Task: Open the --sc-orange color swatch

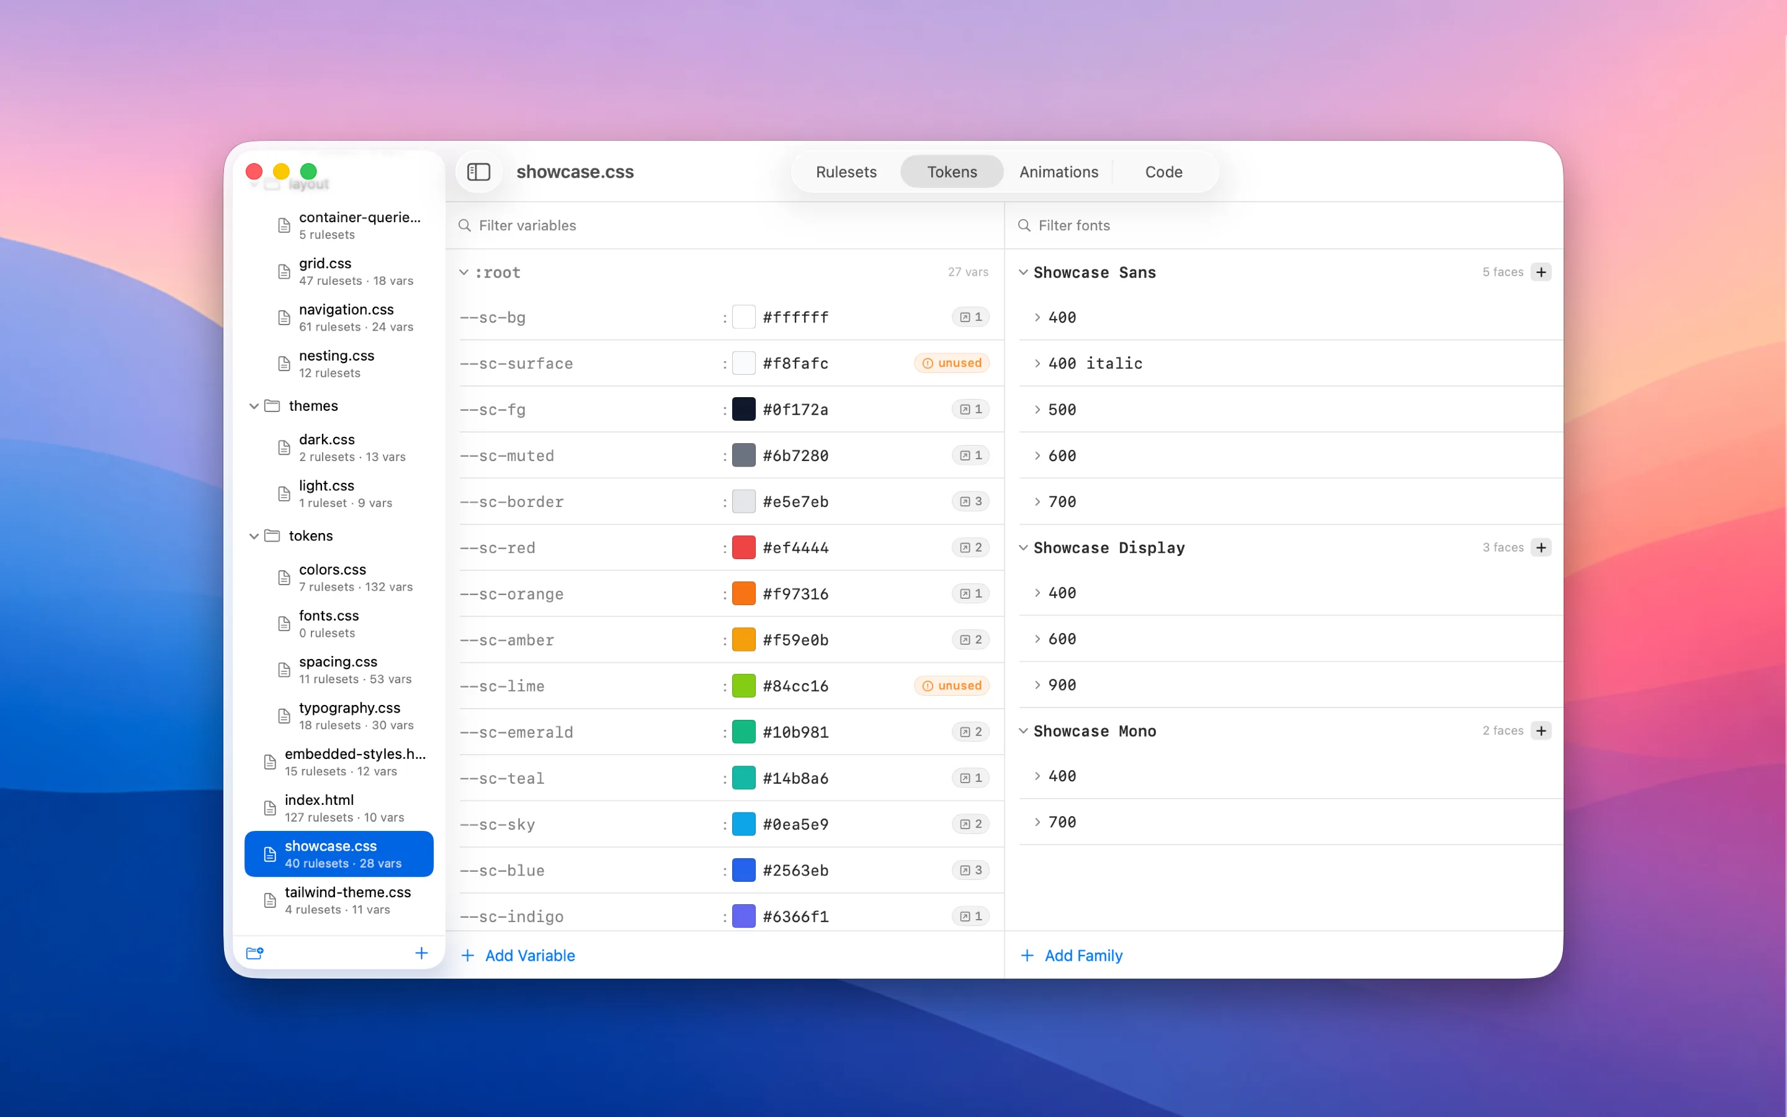Action: click(x=743, y=594)
